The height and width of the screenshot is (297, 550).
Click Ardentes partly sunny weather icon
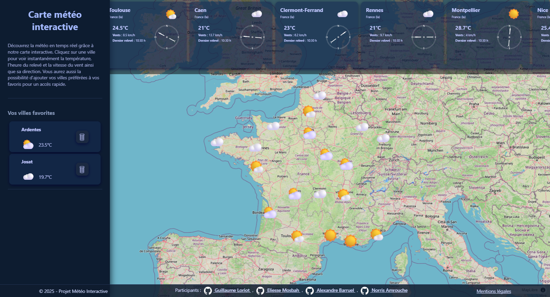click(x=28, y=145)
